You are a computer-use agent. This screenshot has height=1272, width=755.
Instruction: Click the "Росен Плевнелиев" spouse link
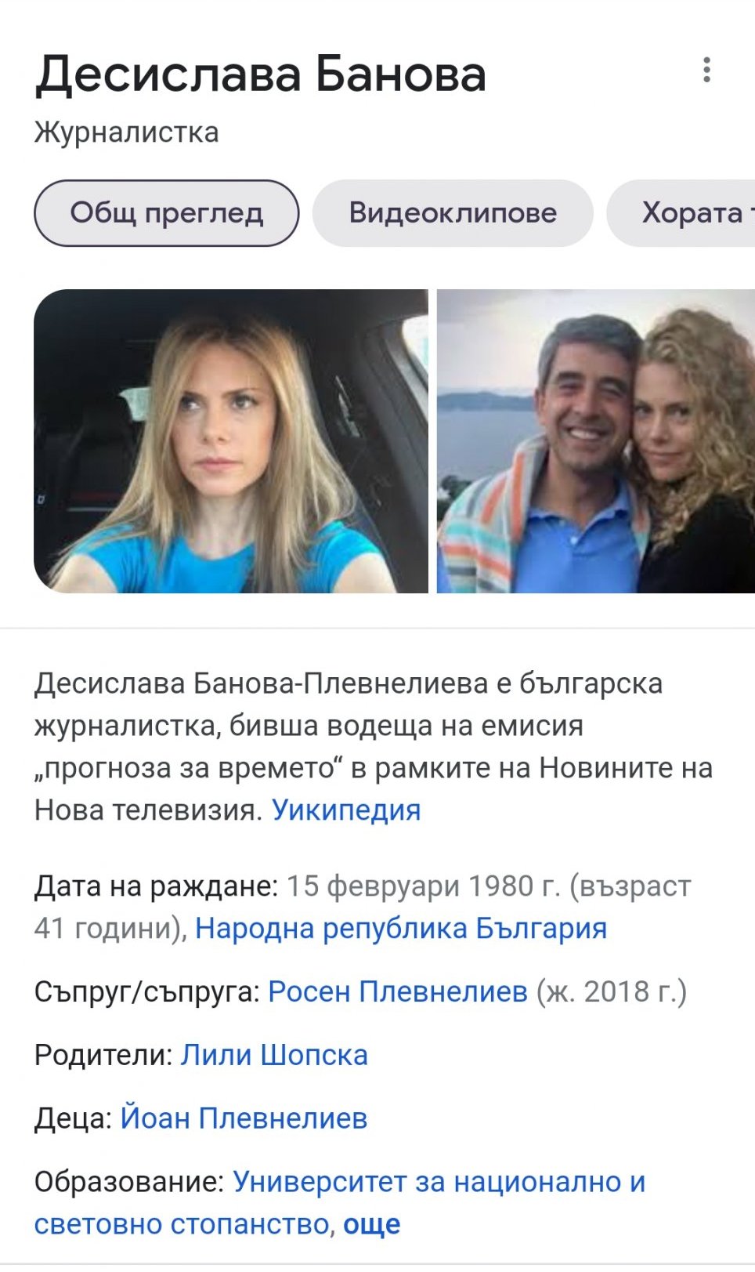click(x=398, y=991)
